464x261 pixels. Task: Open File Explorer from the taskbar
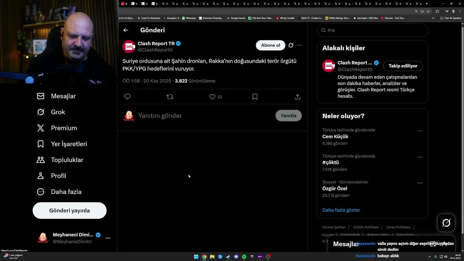point(212,257)
